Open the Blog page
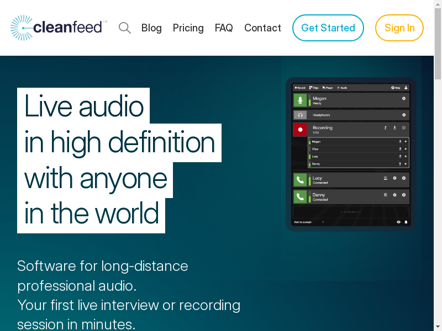442x331 pixels. coord(151,28)
